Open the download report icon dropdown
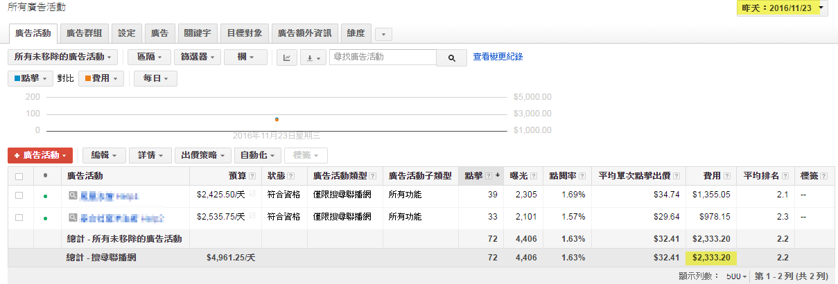The image size is (838, 284). (313, 57)
